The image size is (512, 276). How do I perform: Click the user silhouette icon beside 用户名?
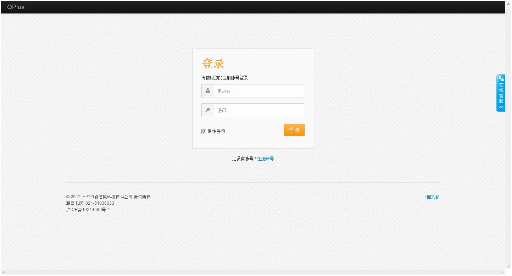[208, 91]
